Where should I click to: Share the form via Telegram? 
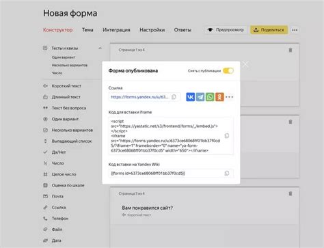pos(200,97)
